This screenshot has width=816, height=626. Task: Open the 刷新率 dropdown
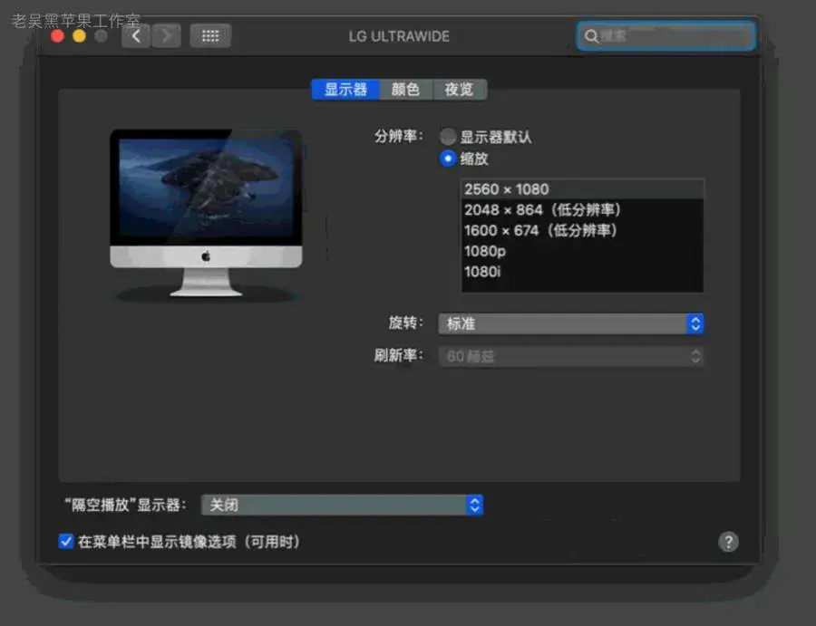571,356
